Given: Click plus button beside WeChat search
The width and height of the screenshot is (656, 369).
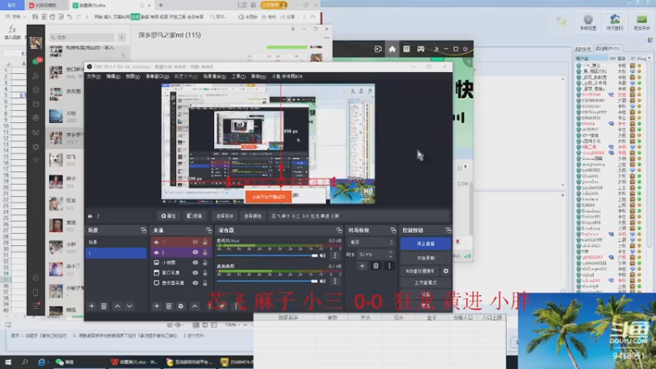Looking at the screenshot, I should coord(121,37).
